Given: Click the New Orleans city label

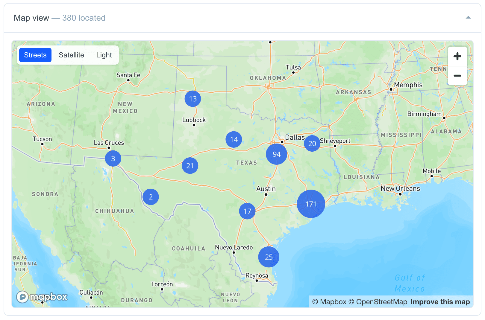Looking at the screenshot, I should 400,188.
